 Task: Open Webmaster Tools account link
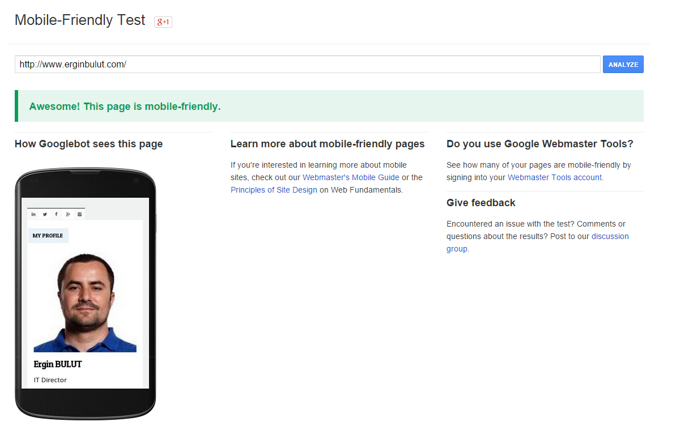pyautogui.click(x=554, y=177)
